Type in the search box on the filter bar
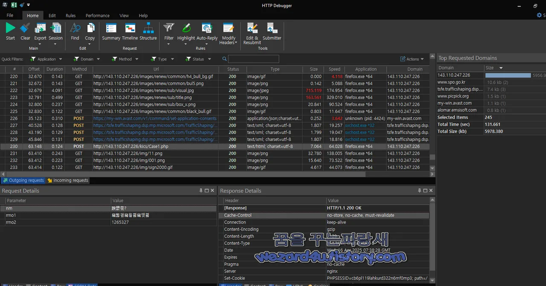The image size is (546, 286). pos(254,59)
